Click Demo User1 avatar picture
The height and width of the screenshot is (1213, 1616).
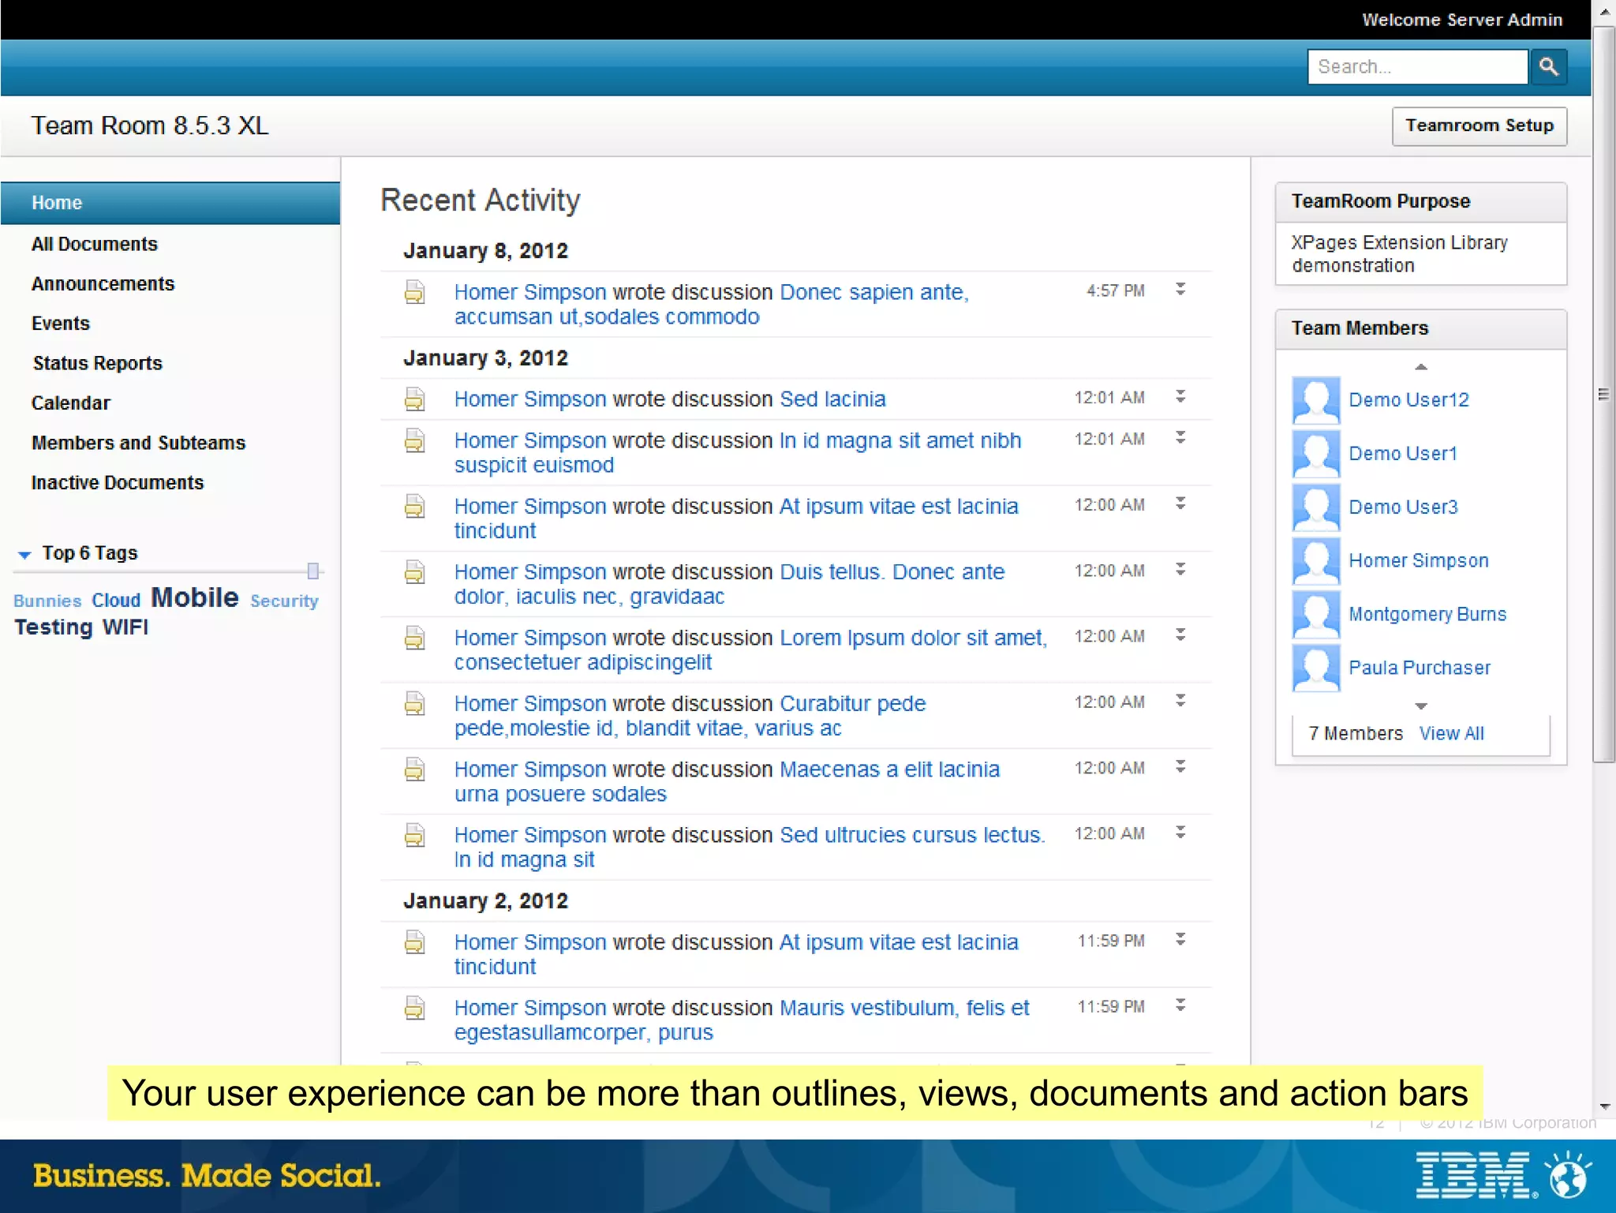click(1315, 454)
